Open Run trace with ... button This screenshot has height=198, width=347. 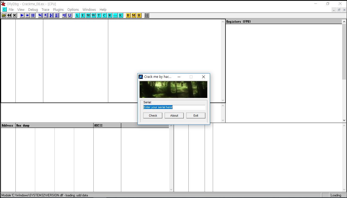coord(115,15)
